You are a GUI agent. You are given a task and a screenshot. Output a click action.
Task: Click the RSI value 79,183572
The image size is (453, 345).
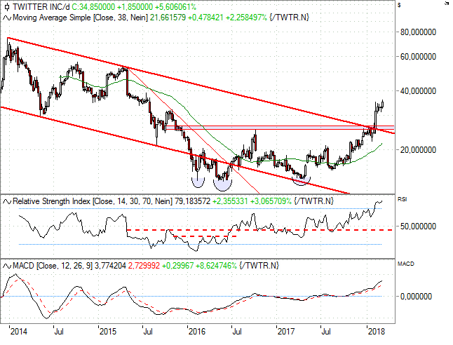point(192,201)
